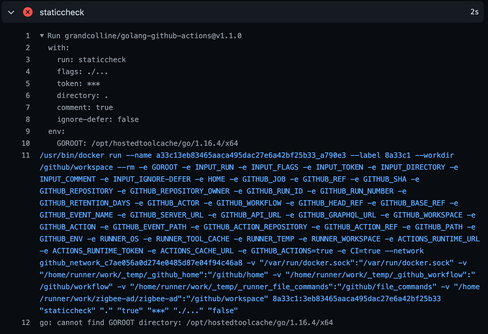Click 'ACTIONS_RUNTIME_TOKEN' command text

click(98, 251)
